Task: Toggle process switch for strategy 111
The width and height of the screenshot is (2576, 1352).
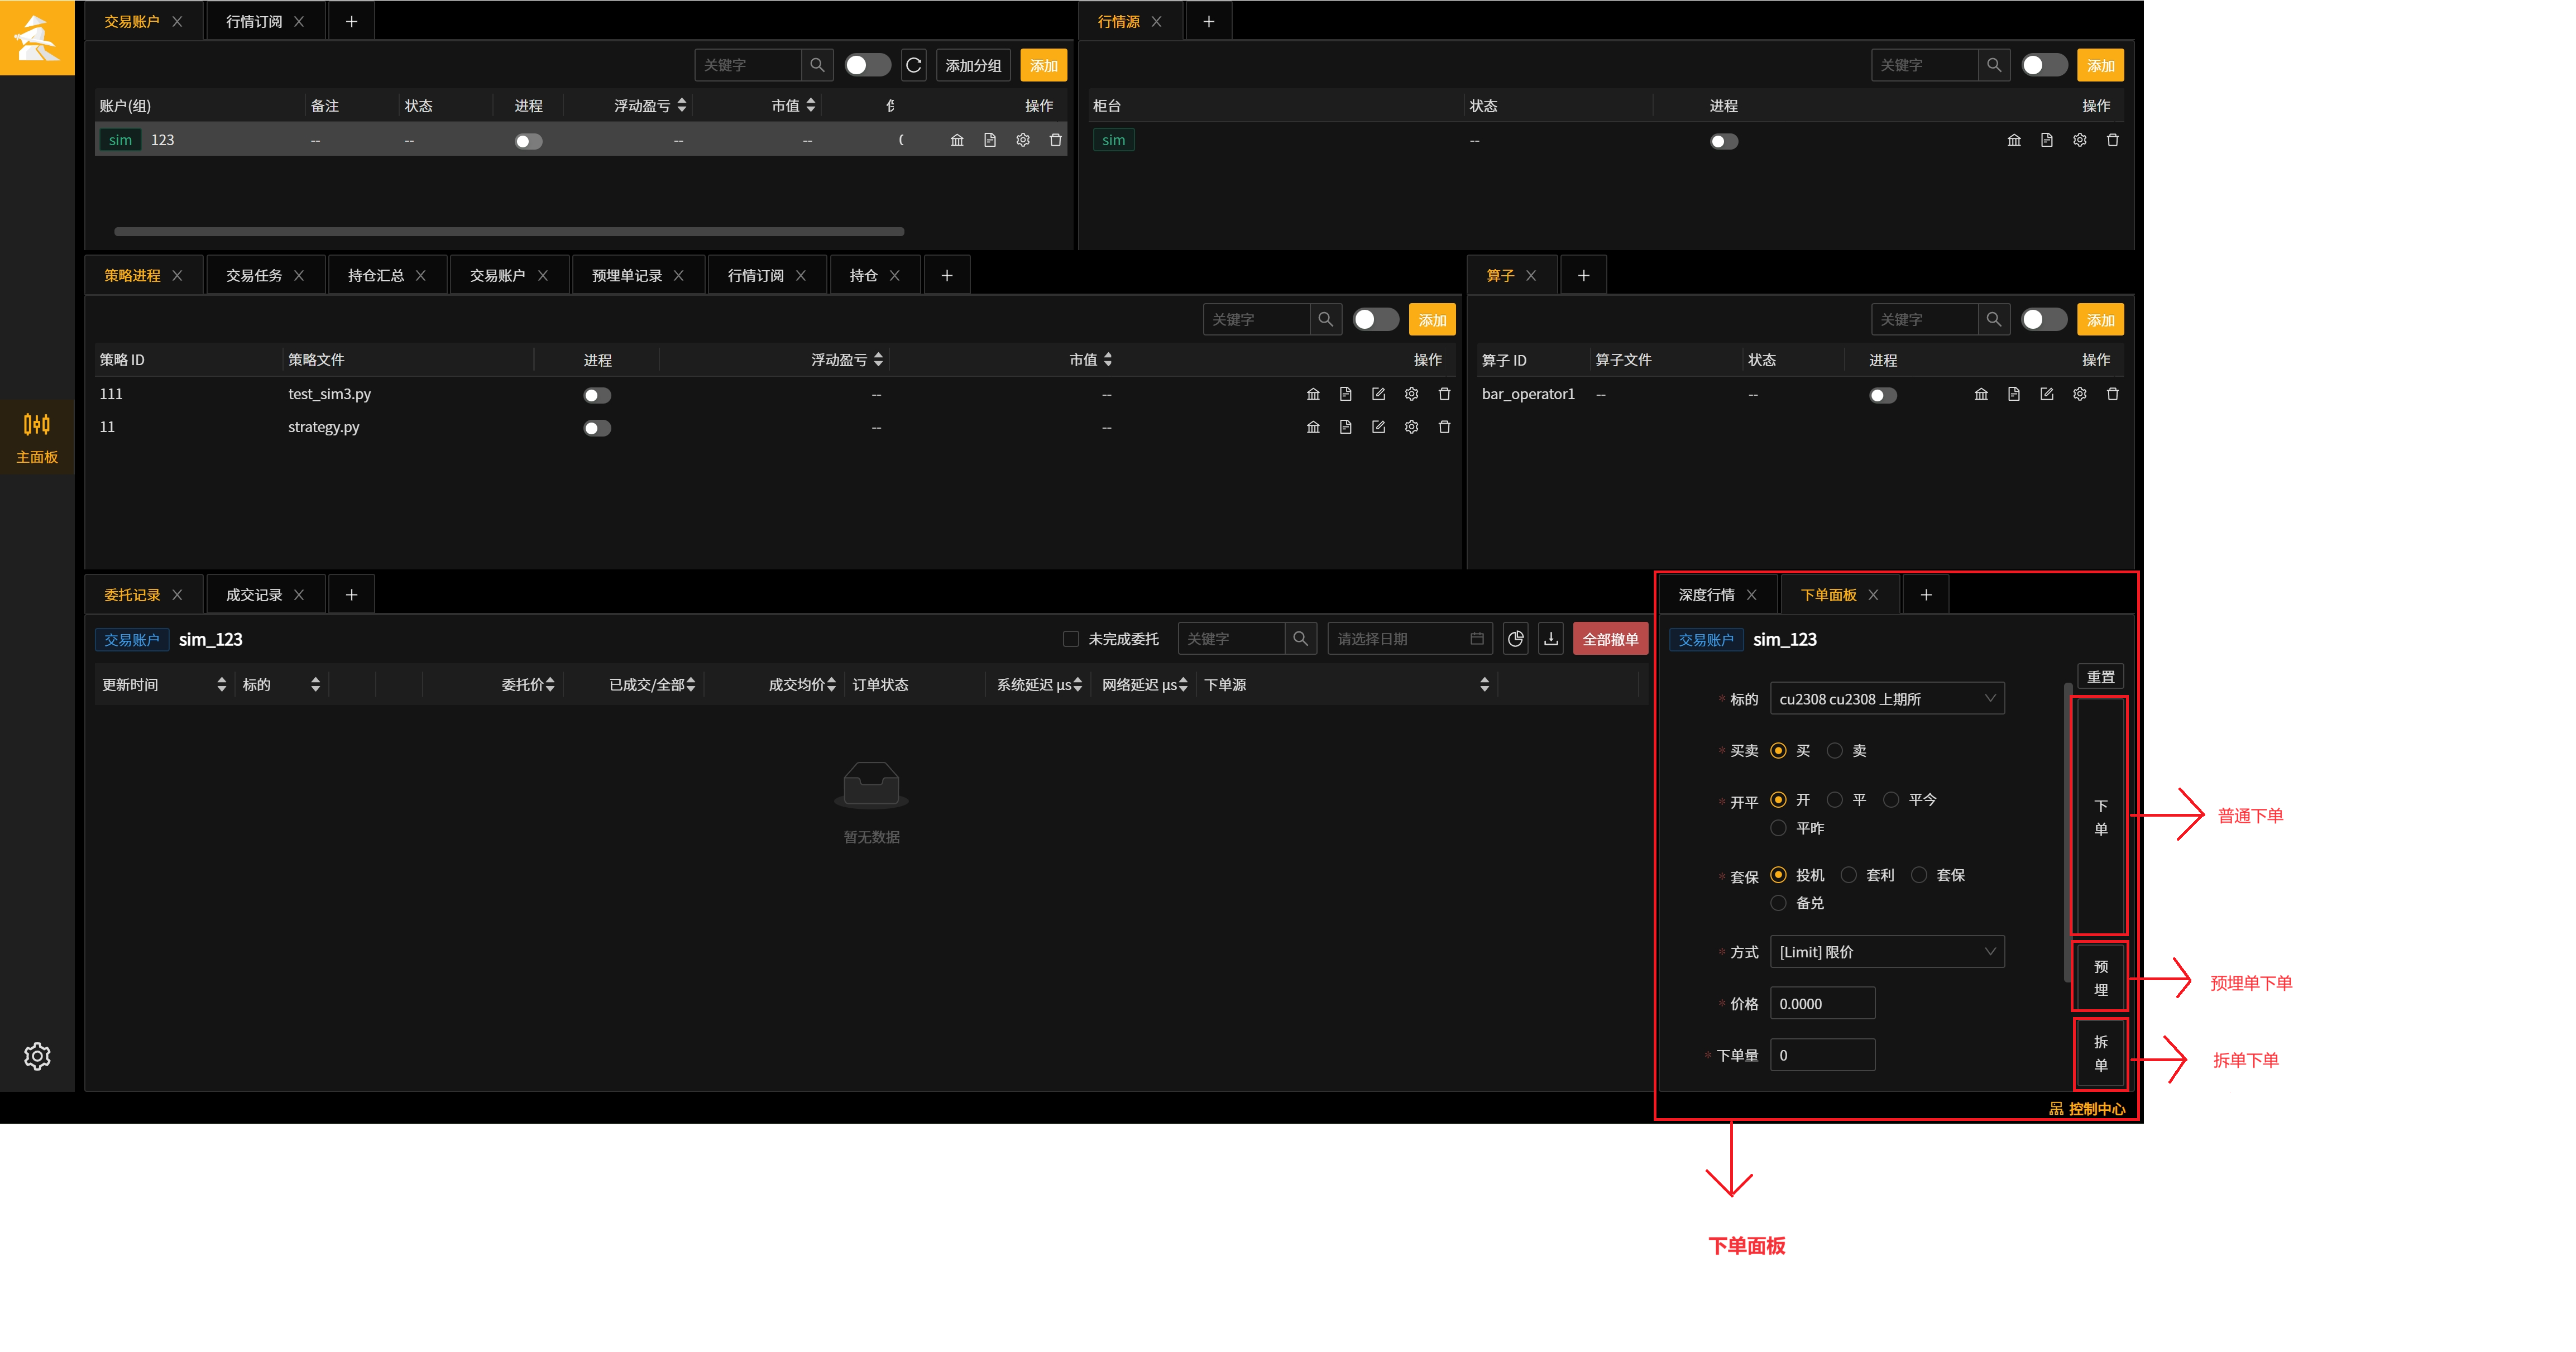Action: pos(597,395)
